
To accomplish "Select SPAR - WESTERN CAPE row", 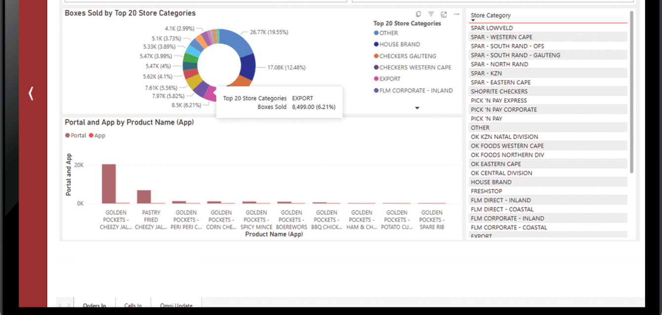I will tap(548, 37).
